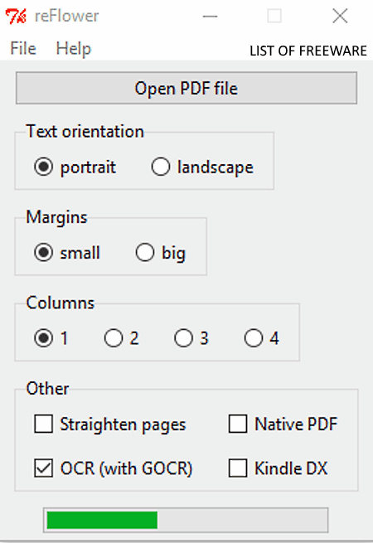This screenshot has width=373, height=543.
Task: Open the File menu
Action: point(23,48)
